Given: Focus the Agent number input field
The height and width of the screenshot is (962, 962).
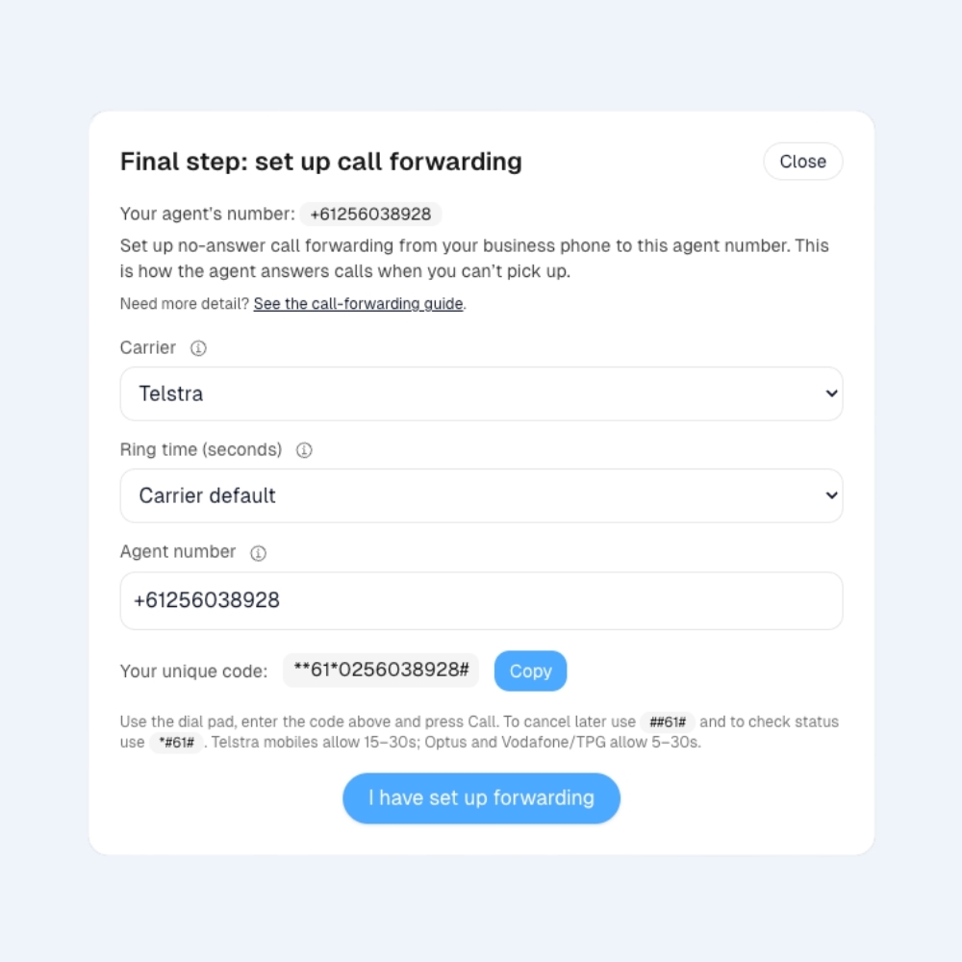Looking at the screenshot, I should coord(481,601).
